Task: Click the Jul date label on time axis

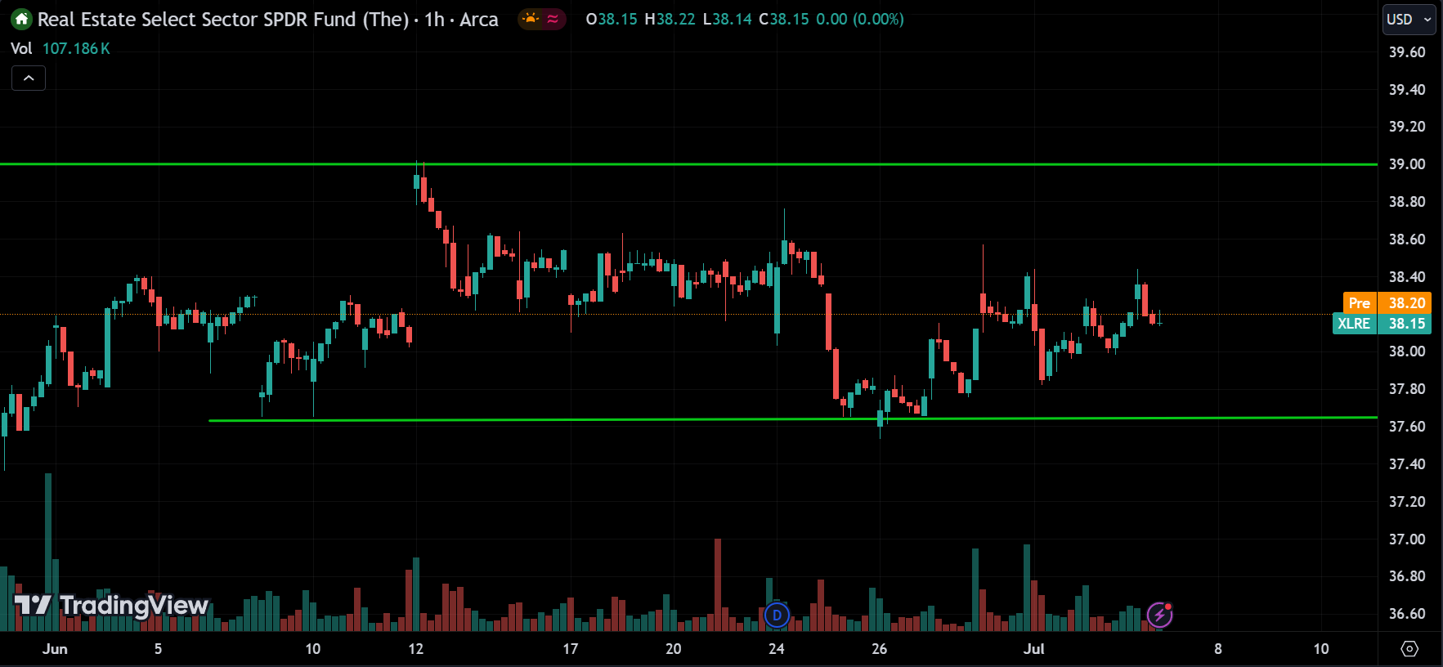Action: click(1034, 649)
